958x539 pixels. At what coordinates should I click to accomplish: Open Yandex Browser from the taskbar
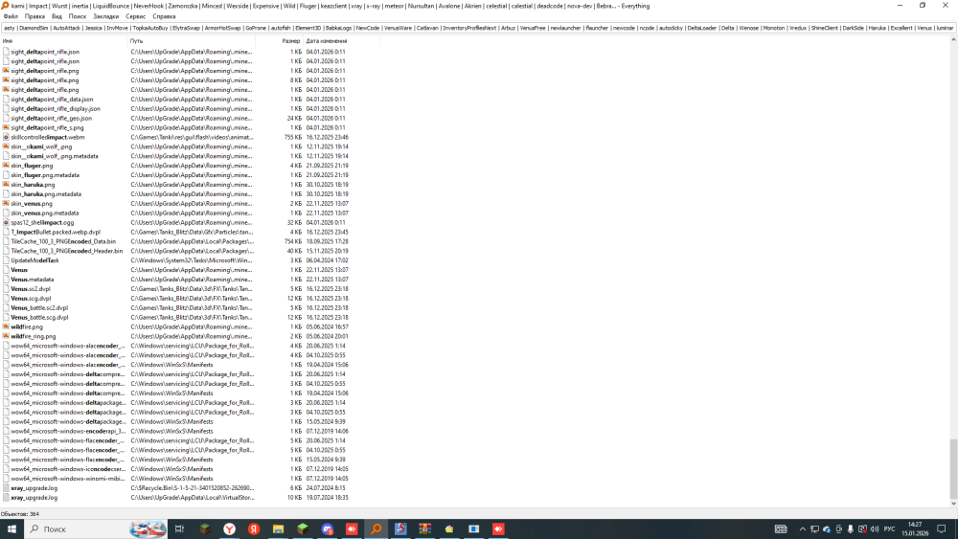click(x=229, y=528)
